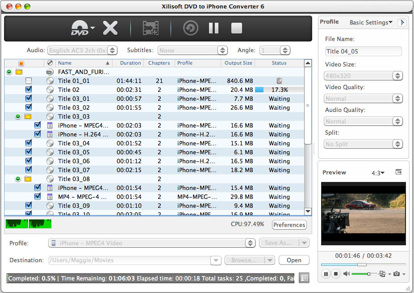
Task: Open the task log icon beside the status bar
Action: [304, 278]
